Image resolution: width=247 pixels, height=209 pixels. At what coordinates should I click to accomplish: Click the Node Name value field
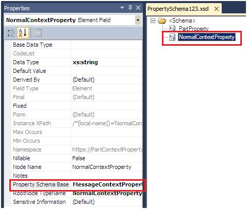107,167
